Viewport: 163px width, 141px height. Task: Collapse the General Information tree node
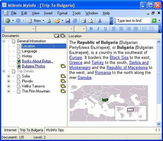coord(4,41)
